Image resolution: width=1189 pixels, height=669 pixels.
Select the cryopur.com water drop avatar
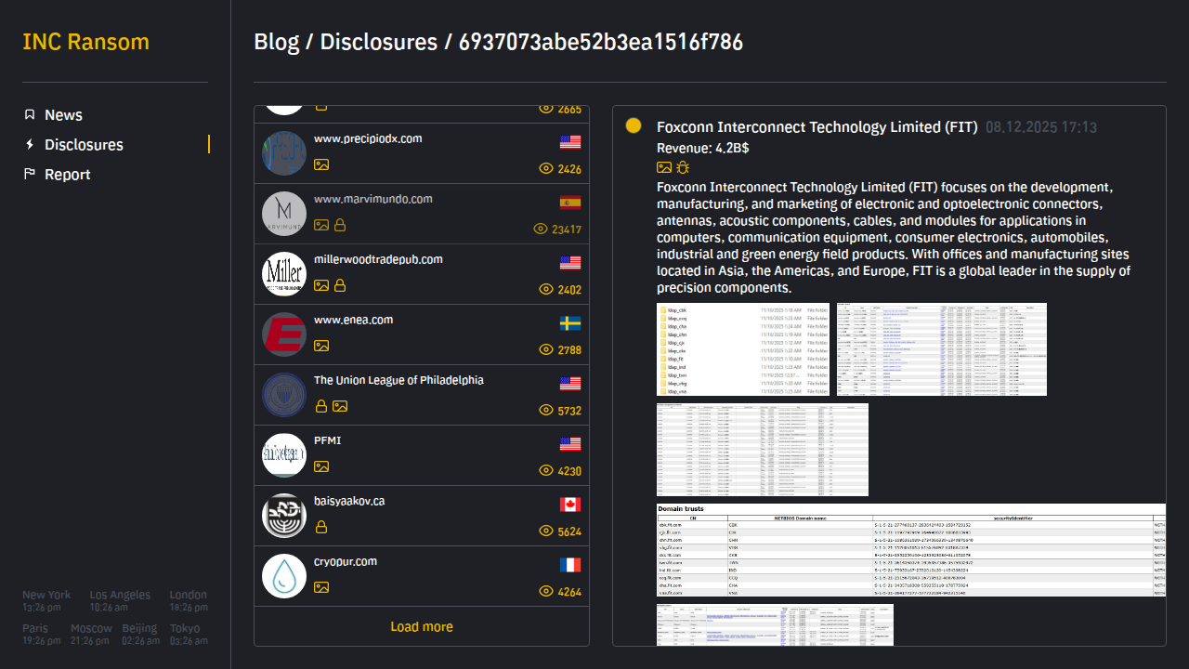pyautogui.click(x=284, y=576)
